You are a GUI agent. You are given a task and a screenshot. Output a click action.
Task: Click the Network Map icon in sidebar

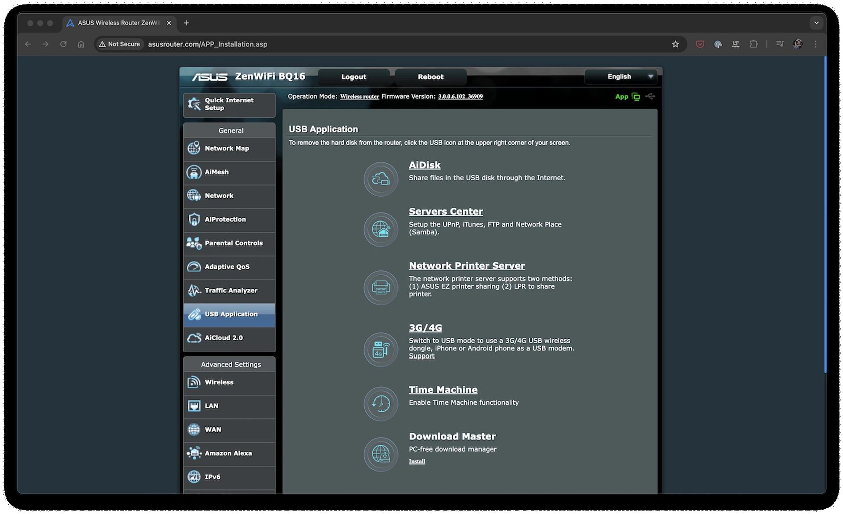pos(194,148)
